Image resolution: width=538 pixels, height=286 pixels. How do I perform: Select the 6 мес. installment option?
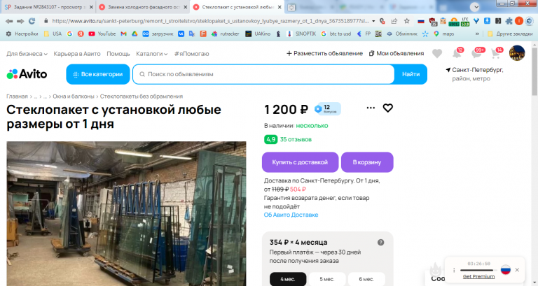366,279
